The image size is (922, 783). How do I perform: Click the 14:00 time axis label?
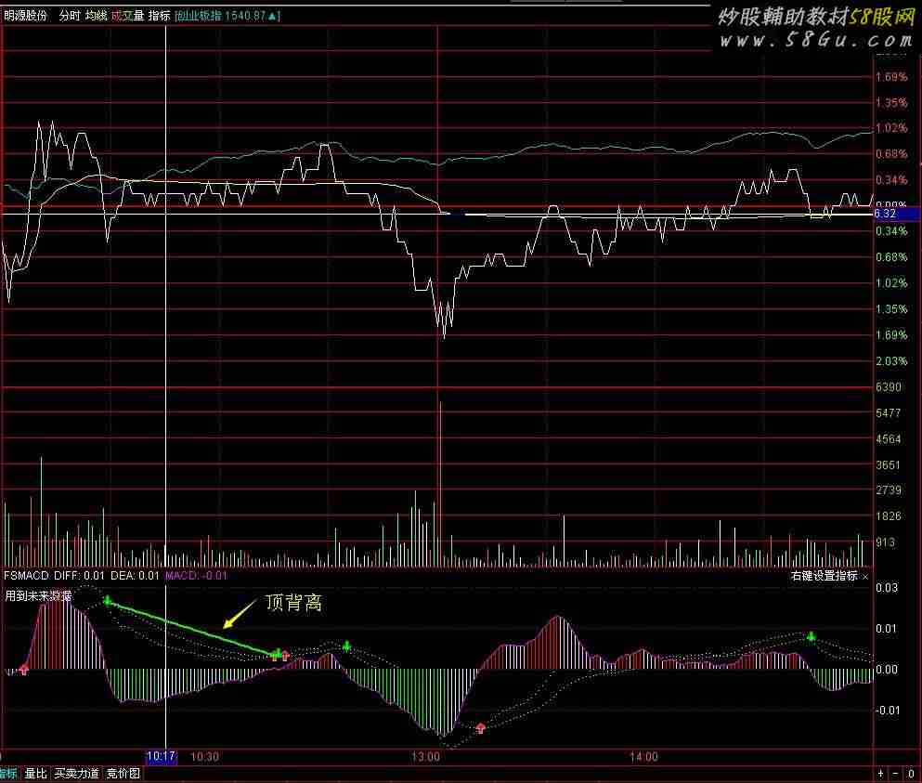[643, 756]
